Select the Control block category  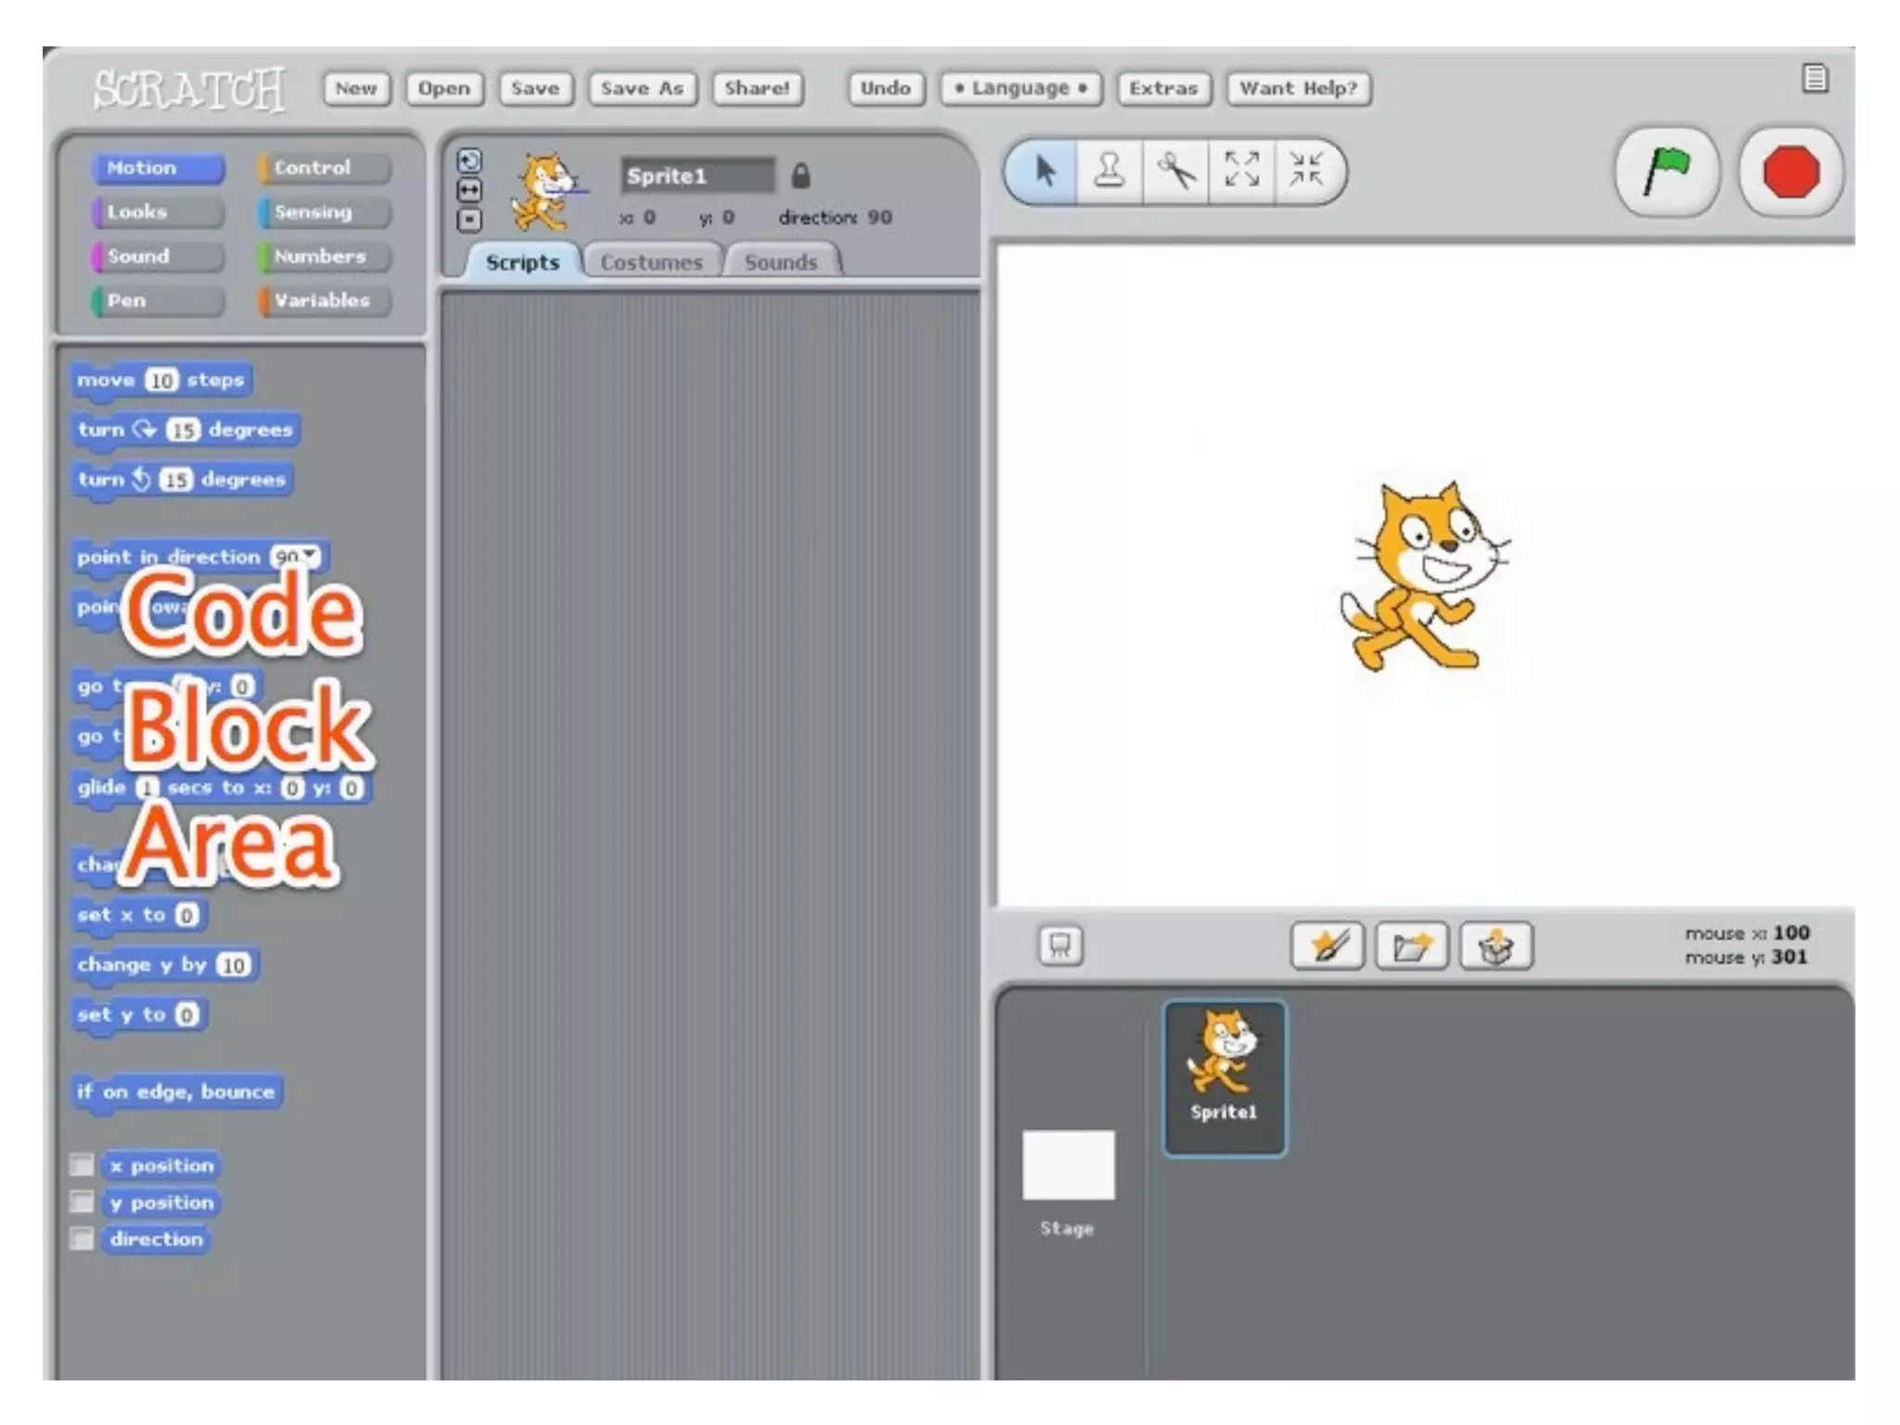pos(325,168)
